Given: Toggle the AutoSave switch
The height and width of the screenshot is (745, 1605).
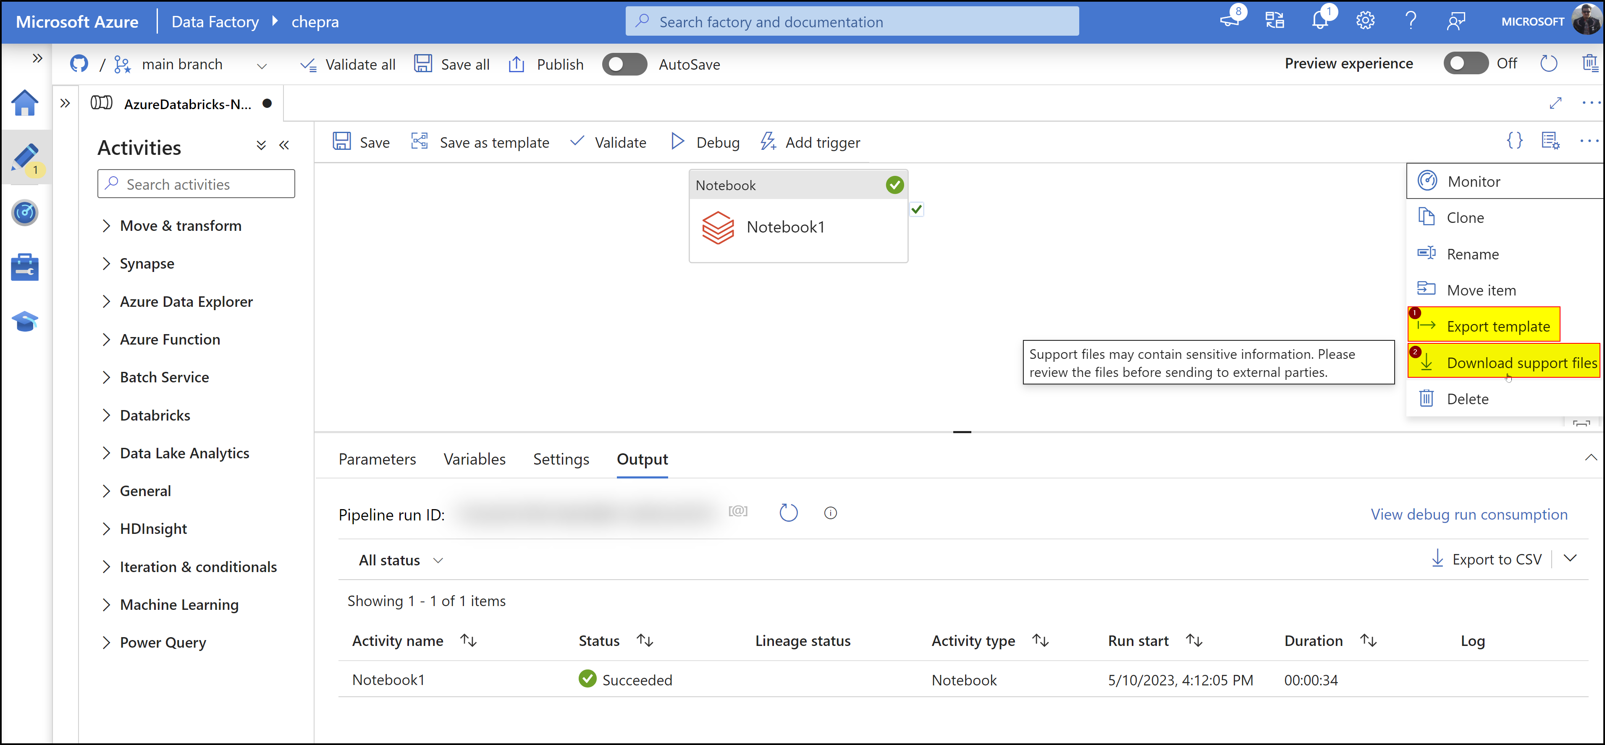Looking at the screenshot, I should [624, 64].
